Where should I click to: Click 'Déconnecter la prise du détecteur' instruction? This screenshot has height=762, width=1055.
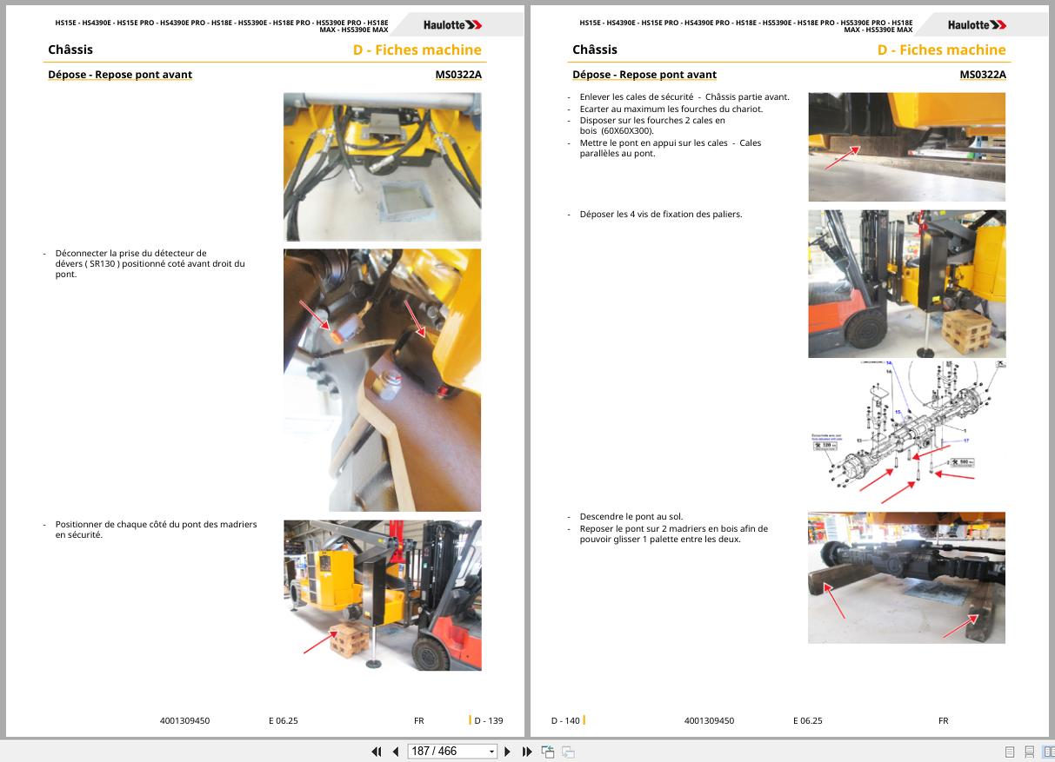pyautogui.click(x=150, y=264)
